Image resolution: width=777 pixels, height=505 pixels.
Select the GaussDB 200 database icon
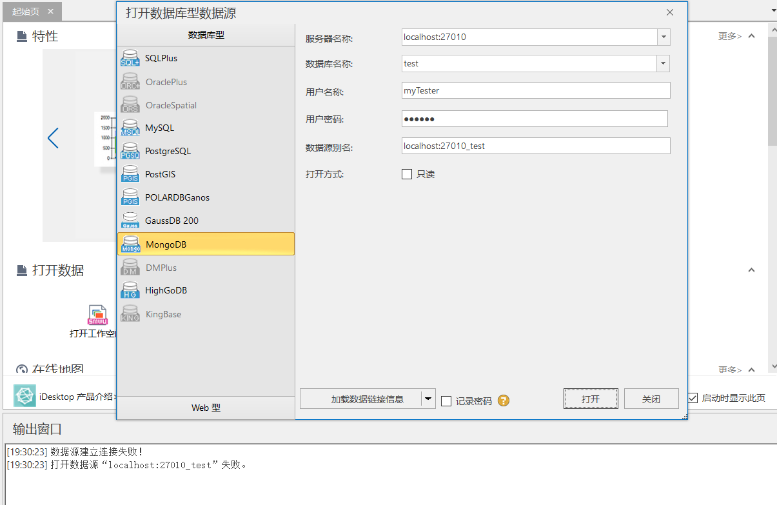[x=130, y=221]
